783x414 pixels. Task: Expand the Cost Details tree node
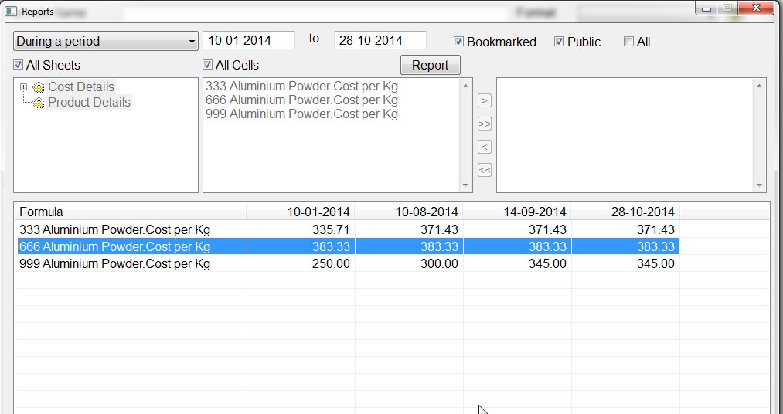pos(24,87)
